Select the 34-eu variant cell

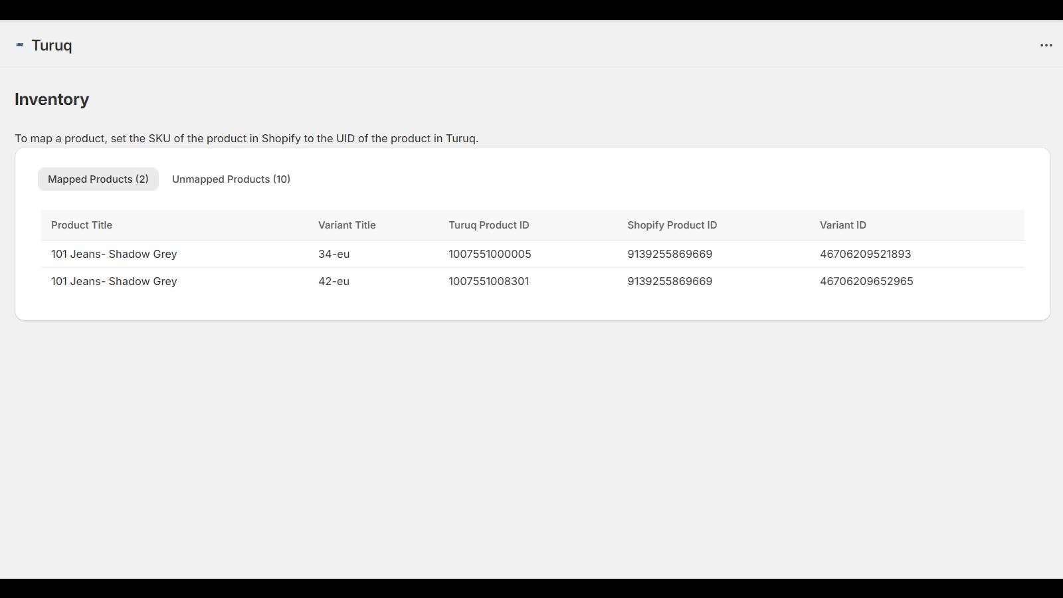334,254
